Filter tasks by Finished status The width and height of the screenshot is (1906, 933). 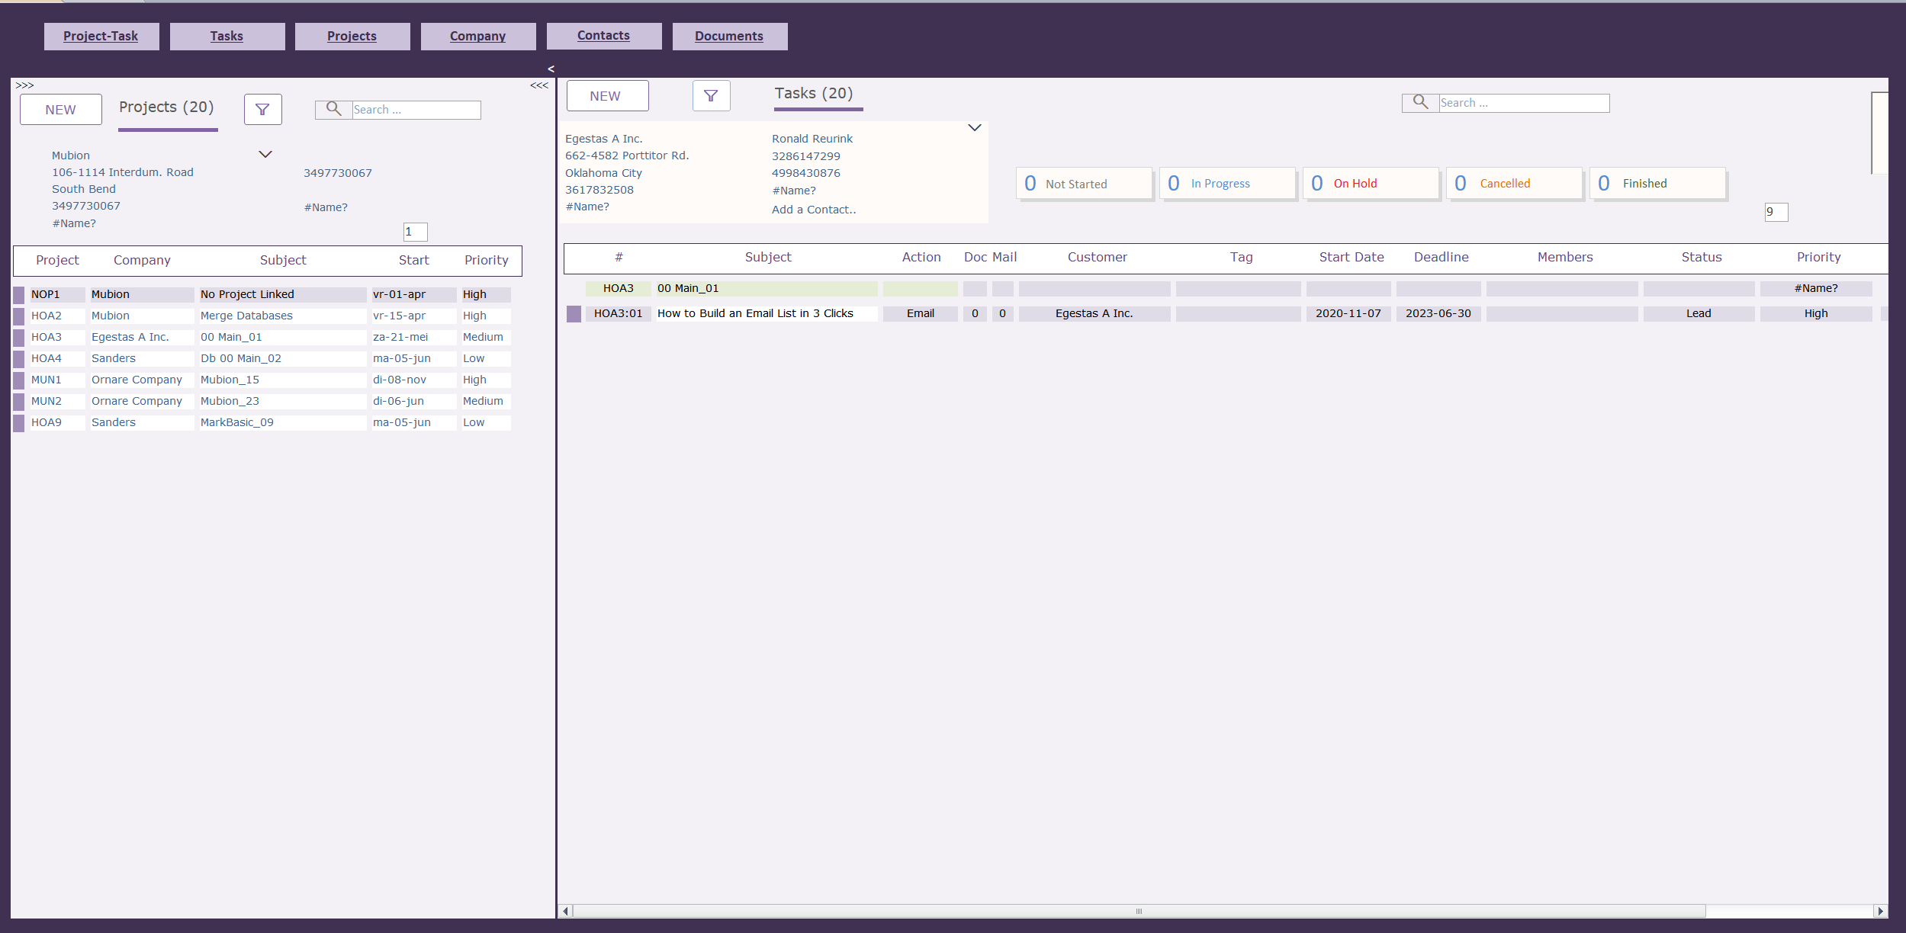(1657, 184)
